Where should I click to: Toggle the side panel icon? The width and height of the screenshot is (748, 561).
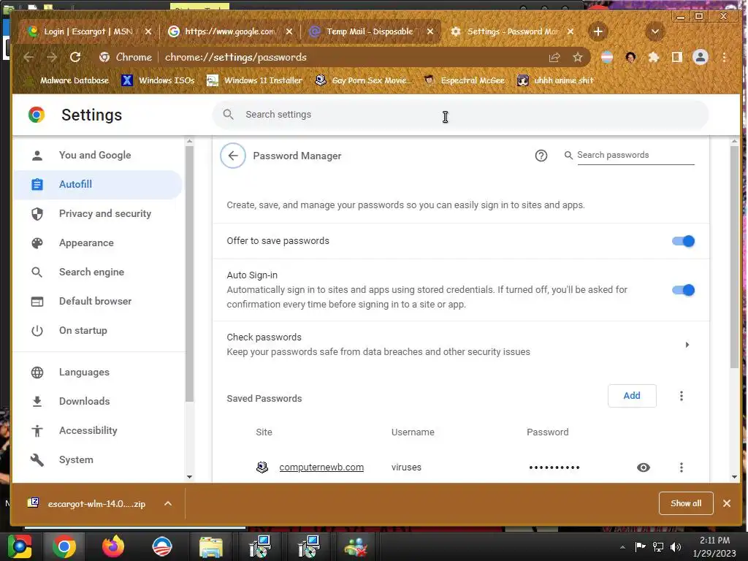[677, 57]
